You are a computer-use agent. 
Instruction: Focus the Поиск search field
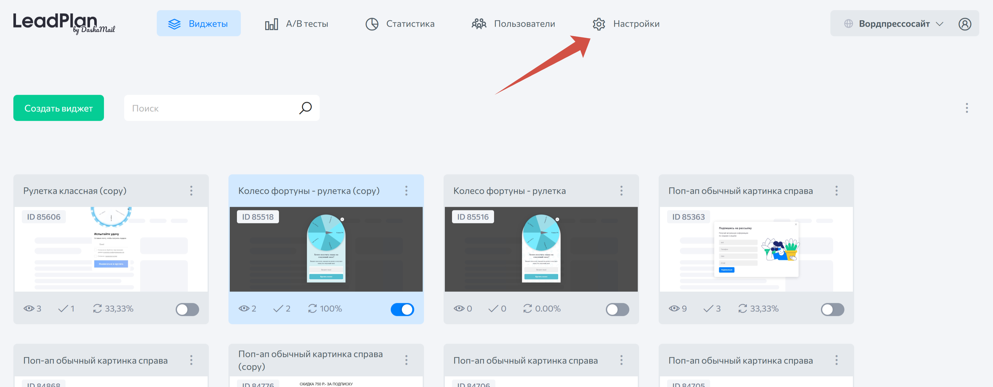(x=222, y=108)
